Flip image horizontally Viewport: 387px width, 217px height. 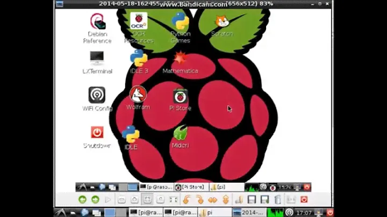[x=212, y=199]
